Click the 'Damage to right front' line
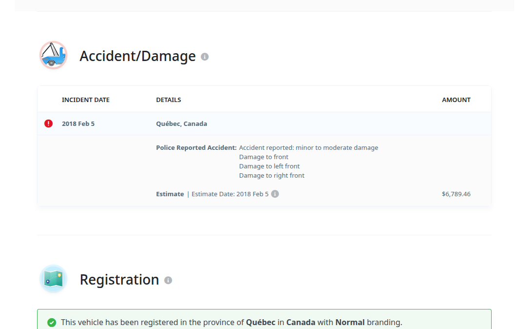 click(272, 175)
